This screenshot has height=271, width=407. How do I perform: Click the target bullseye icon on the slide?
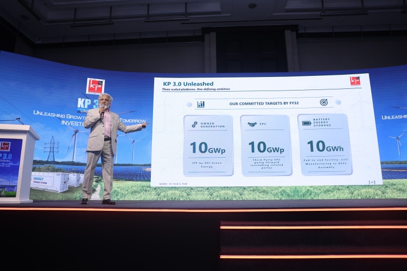click(323, 102)
